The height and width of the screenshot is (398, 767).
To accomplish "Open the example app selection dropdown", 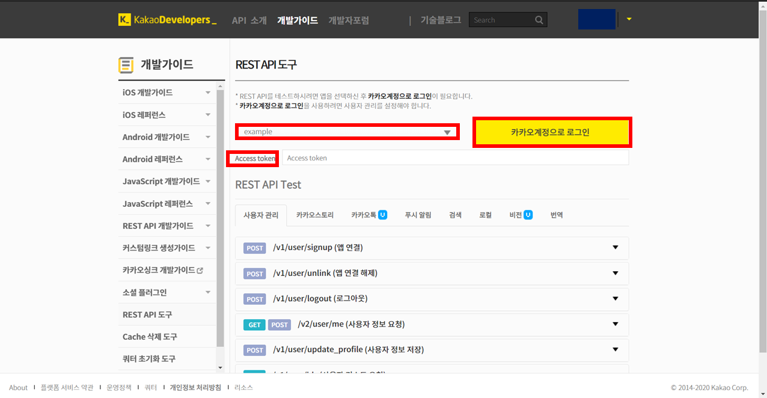I will click(x=348, y=132).
